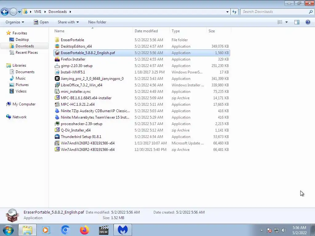
Task: Select the gimp-2.10.30-setup file icon
Action: point(57,66)
